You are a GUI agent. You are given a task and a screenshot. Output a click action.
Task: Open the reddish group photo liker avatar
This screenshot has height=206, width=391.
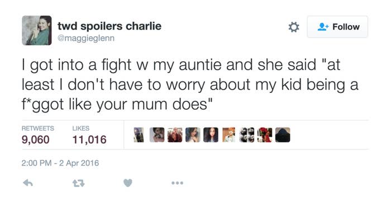tap(175, 135)
